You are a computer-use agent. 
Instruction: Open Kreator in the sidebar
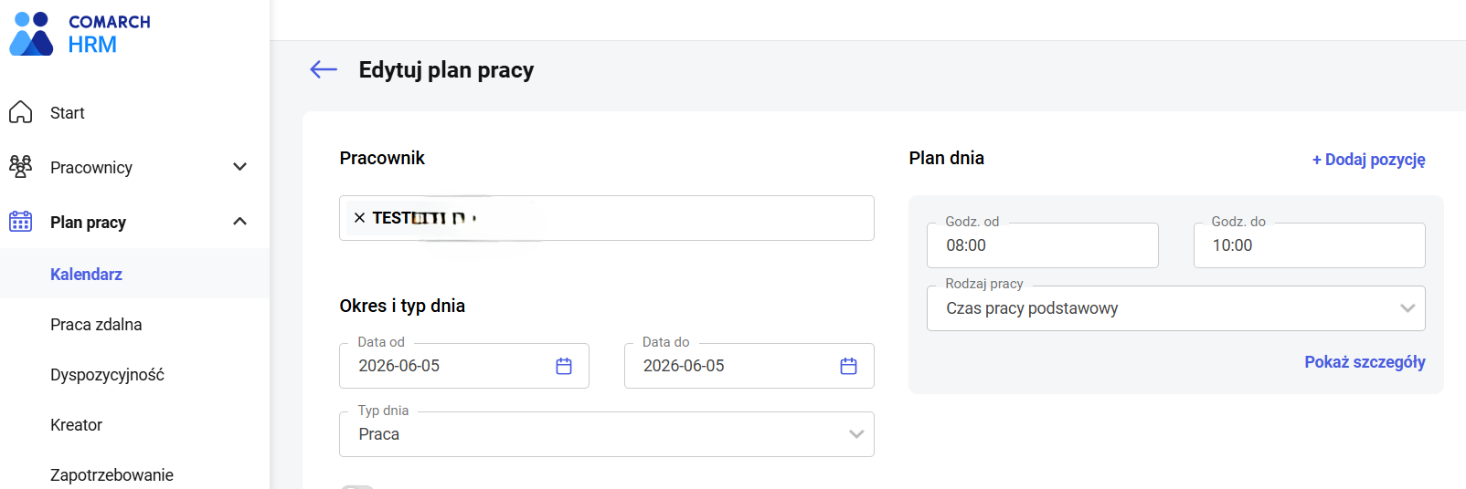(76, 425)
